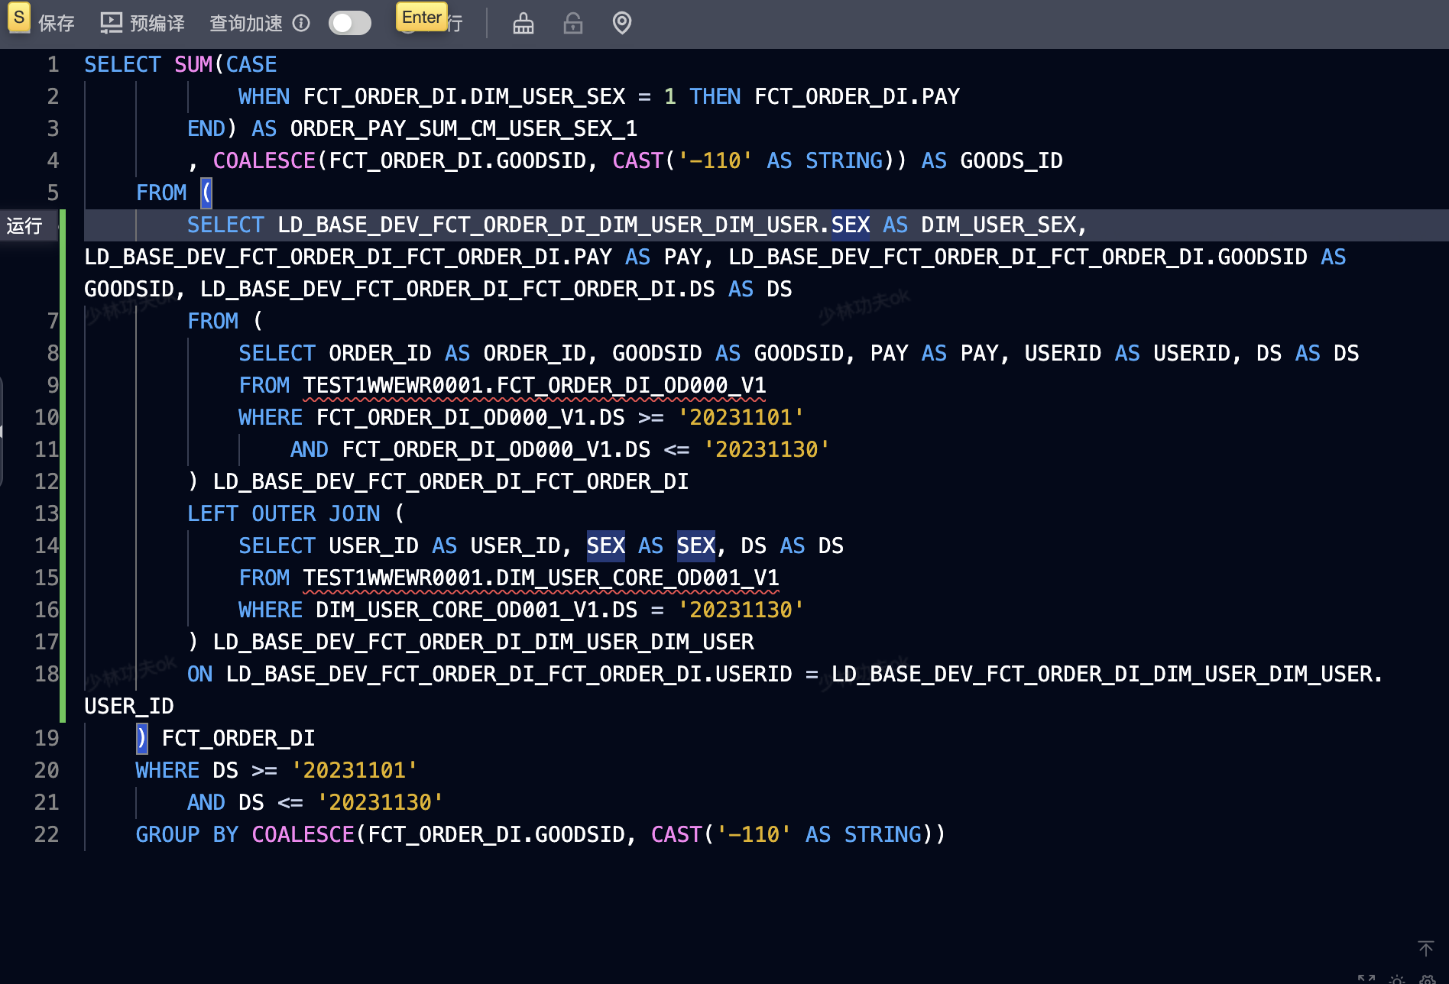
Task: Click the sun theme toggle icon
Action: coord(1397,980)
